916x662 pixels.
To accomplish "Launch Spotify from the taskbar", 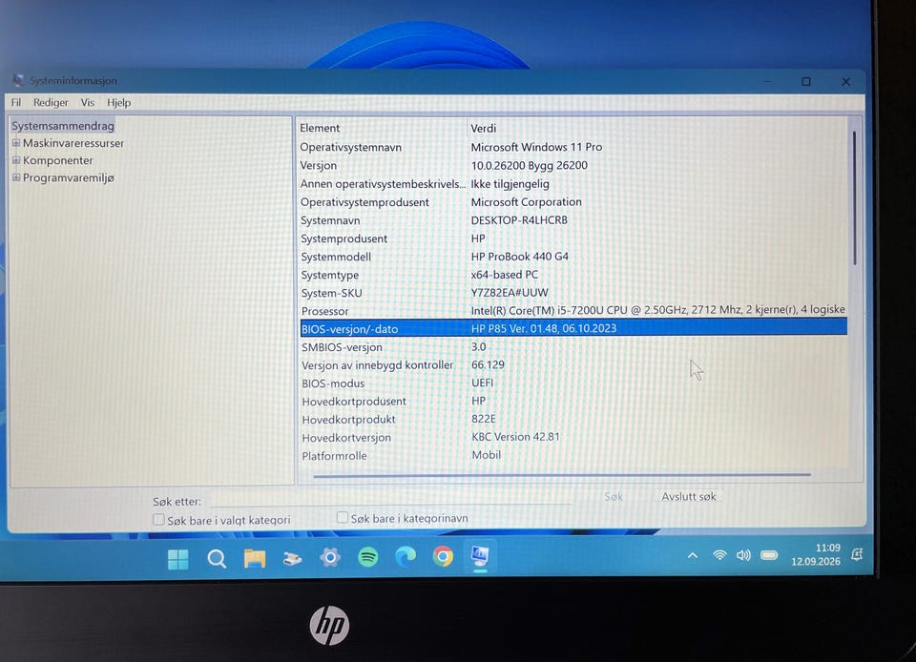I will coord(368,557).
